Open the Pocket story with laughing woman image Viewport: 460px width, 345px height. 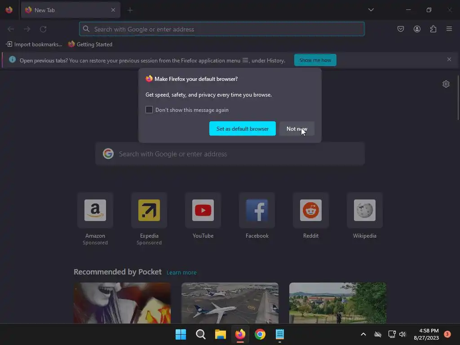pos(122,303)
